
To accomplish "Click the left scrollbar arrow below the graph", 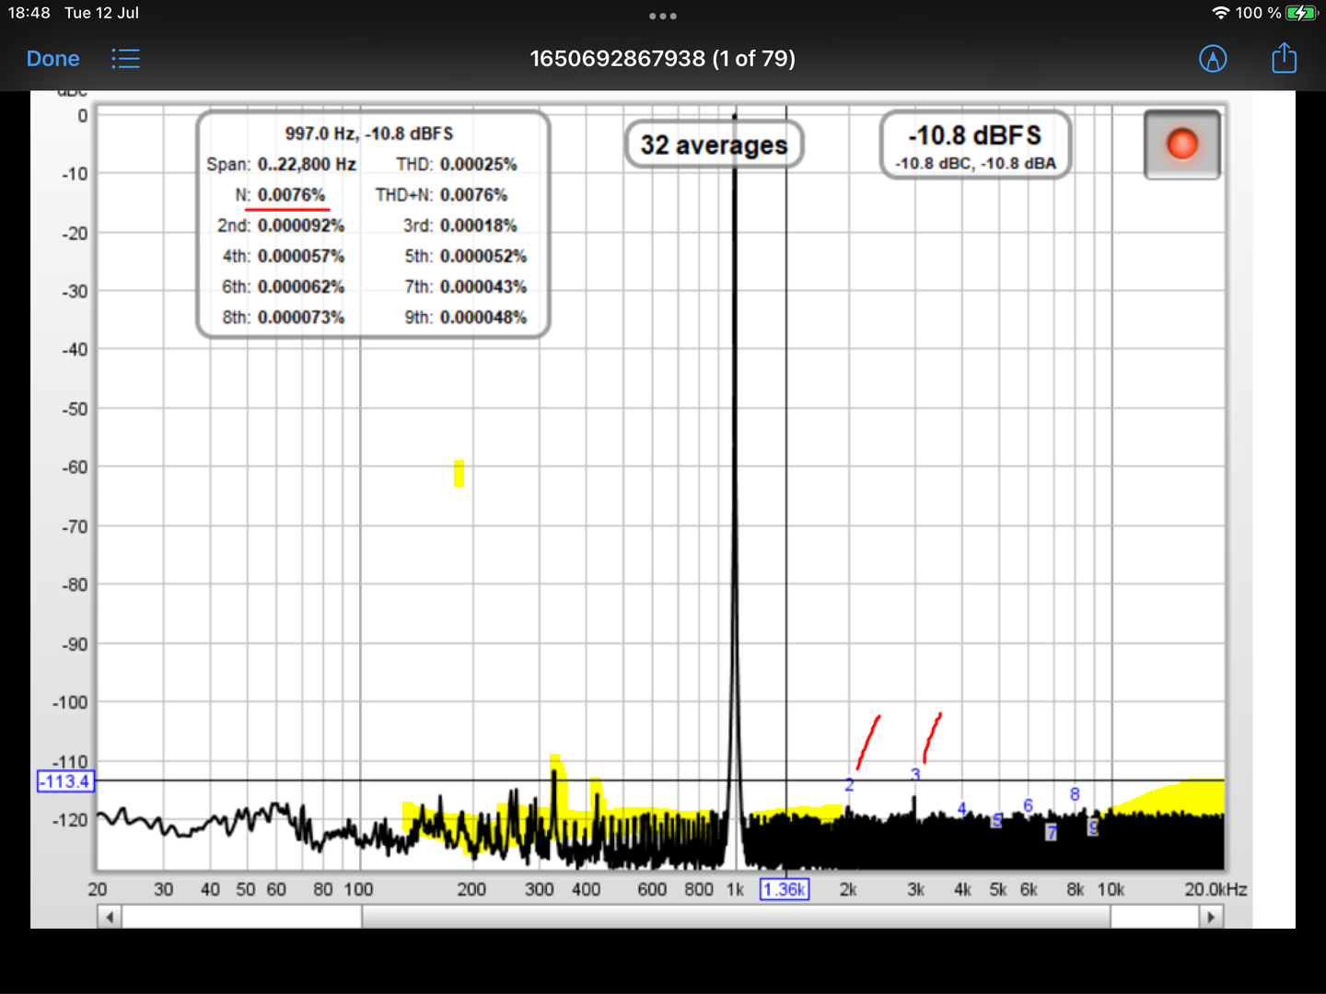I will click(x=110, y=917).
